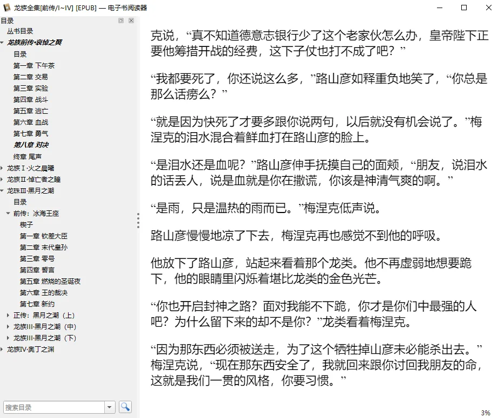
Task: Expand 龙族III·黑月之潮（中）
Action: [x=8, y=327]
